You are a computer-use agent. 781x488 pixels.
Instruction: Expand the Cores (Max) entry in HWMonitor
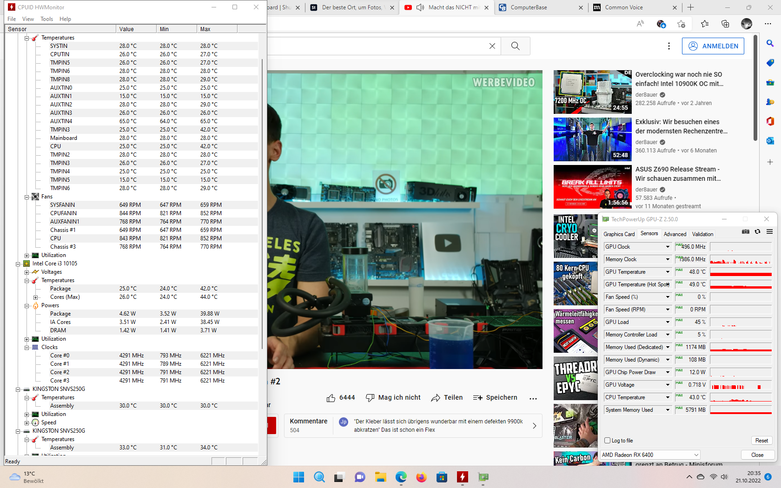point(36,297)
